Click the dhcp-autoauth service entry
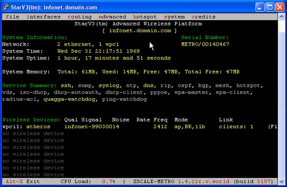Viewport: 287px width, 187px height. (76, 92)
